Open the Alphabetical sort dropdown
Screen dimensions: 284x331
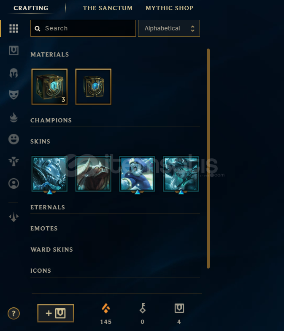pos(169,28)
